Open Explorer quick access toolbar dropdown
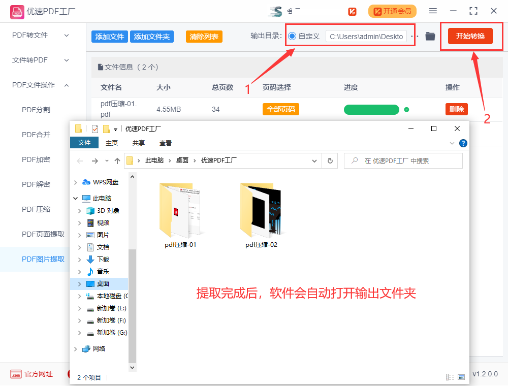 115,129
